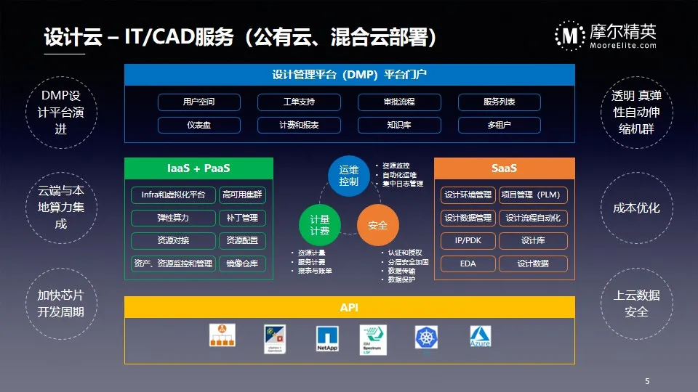Click the 云端与本地算力集成 dashed circle
Viewport: 698px width, 392px height.
(61, 208)
